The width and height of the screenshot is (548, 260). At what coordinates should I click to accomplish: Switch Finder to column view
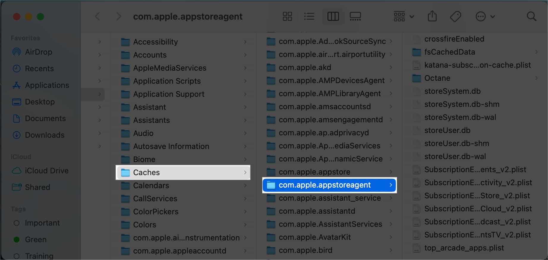[333, 16]
